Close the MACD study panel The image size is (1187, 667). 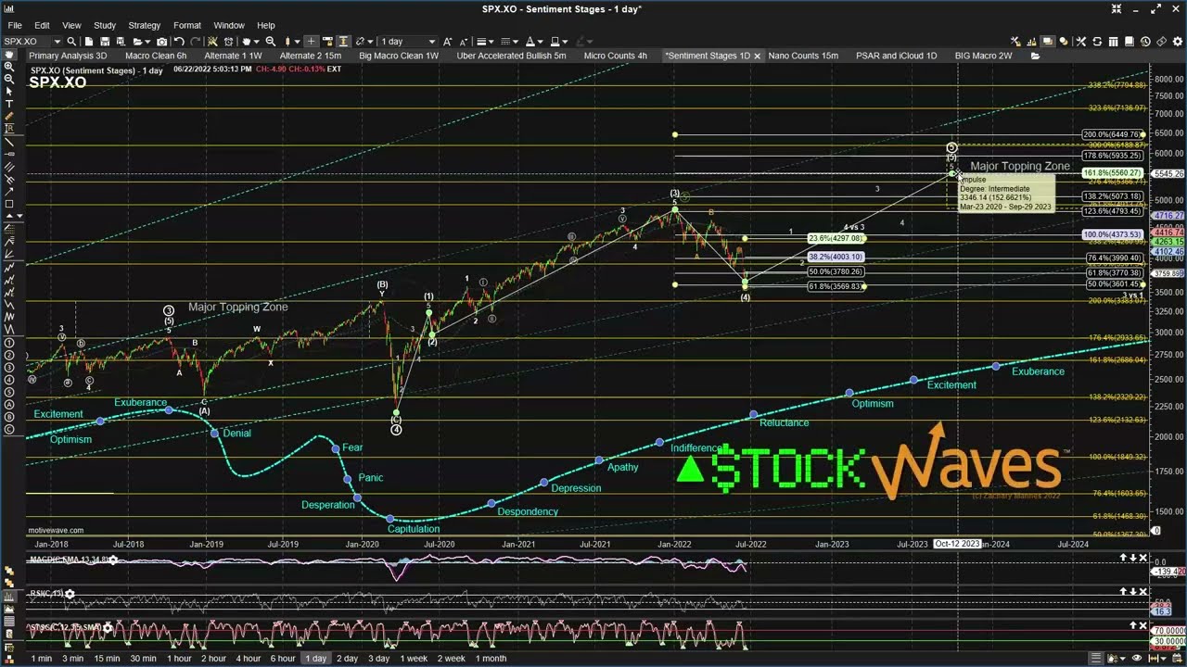tap(1143, 559)
